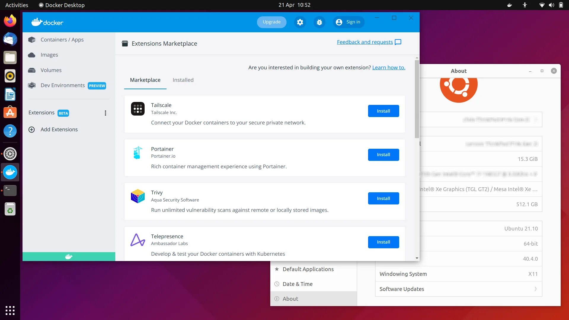This screenshot has height=320, width=569.
Task: Install the Portainer extension
Action: click(383, 155)
